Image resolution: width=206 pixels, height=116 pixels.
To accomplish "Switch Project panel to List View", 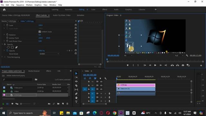I will (x=8, y=104).
